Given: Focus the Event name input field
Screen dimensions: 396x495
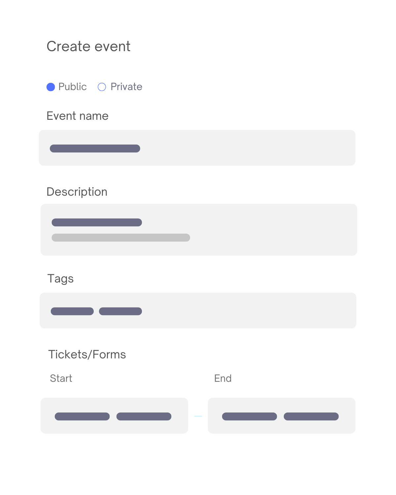Looking at the screenshot, I should (197, 148).
